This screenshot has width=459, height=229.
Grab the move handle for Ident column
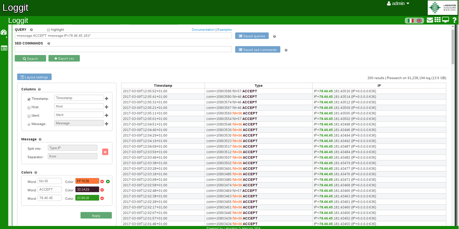tap(107, 116)
